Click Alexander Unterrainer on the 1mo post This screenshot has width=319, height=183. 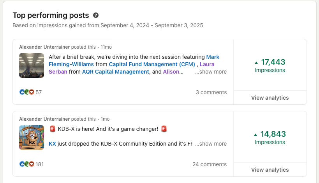click(x=44, y=119)
